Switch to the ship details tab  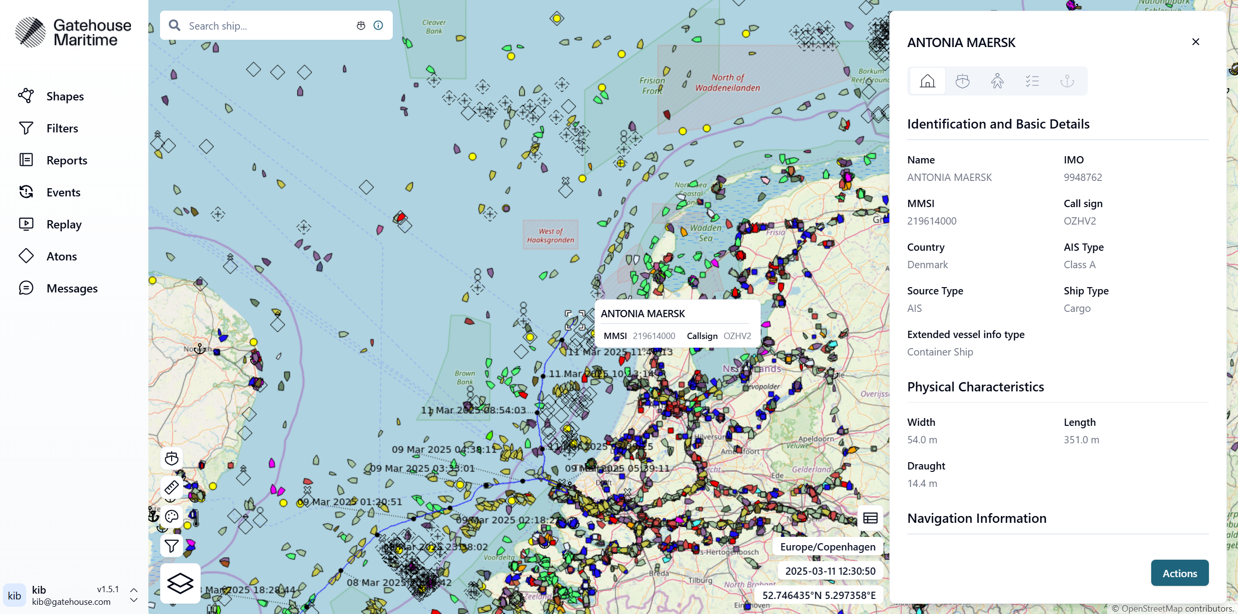pos(962,81)
